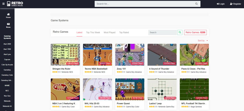The image size is (244, 111).
Task: Open Paws & Claws game thumbnail
Action: [194, 55]
